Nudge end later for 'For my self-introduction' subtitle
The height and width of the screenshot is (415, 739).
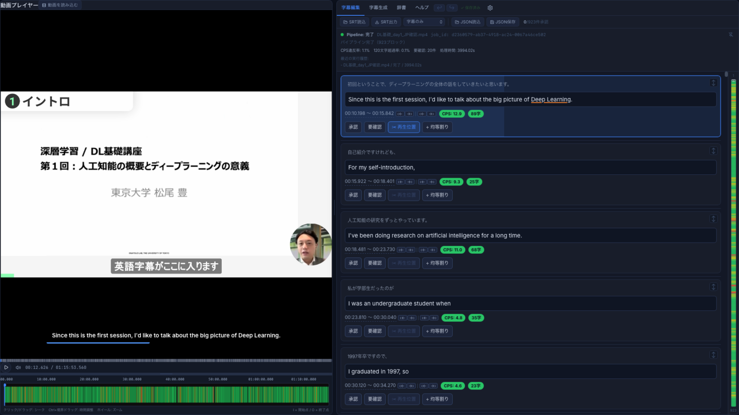tap(432, 182)
